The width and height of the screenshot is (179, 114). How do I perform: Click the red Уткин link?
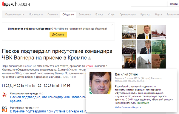(x=89, y=66)
